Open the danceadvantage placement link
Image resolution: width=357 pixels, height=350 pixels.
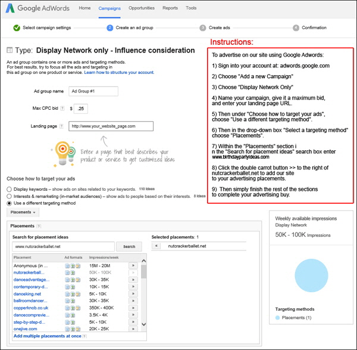(32, 280)
